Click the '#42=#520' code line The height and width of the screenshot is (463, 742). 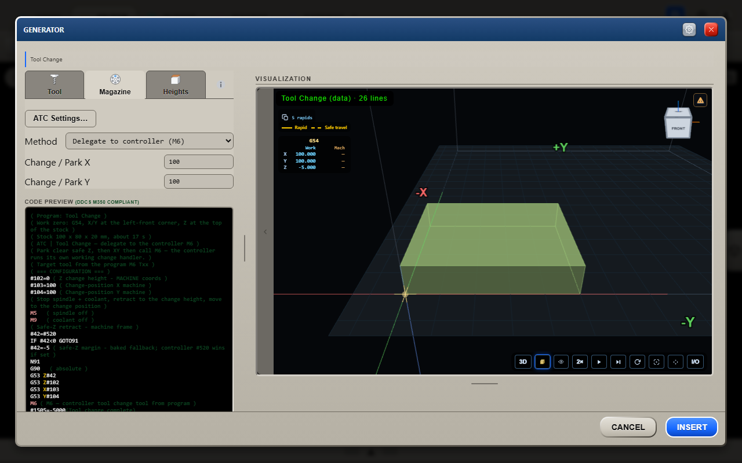tap(43, 334)
